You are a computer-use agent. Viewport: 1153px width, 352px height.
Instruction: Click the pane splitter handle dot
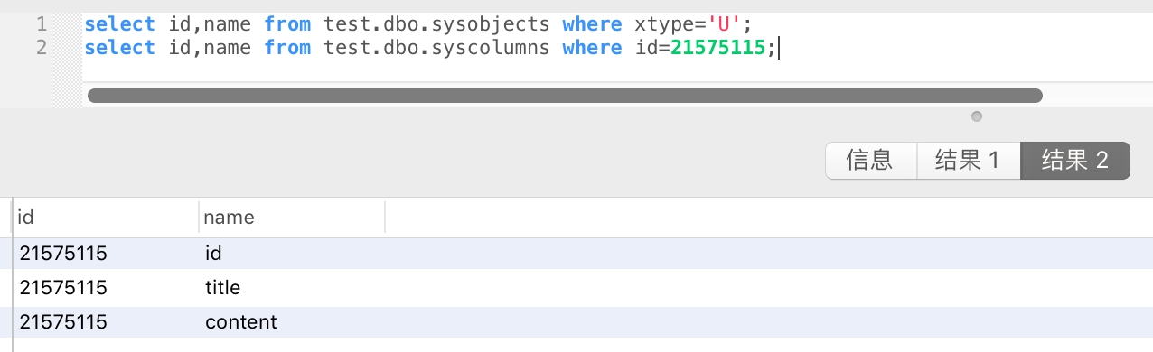click(976, 116)
